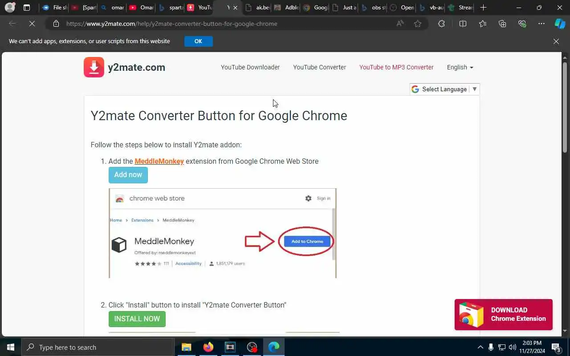
Task: Show hidden system tray icons
Action: click(x=480, y=347)
